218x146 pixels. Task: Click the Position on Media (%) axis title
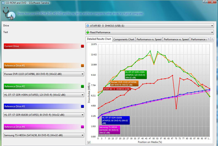click(150, 142)
